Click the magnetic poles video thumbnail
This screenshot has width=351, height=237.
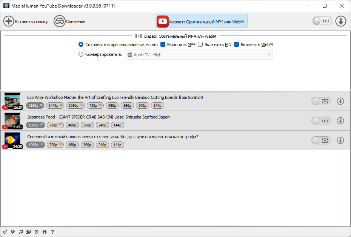click(12, 140)
